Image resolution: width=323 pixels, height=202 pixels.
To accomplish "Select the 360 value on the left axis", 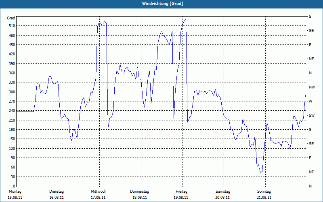I will pyautogui.click(x=12, y=73).
